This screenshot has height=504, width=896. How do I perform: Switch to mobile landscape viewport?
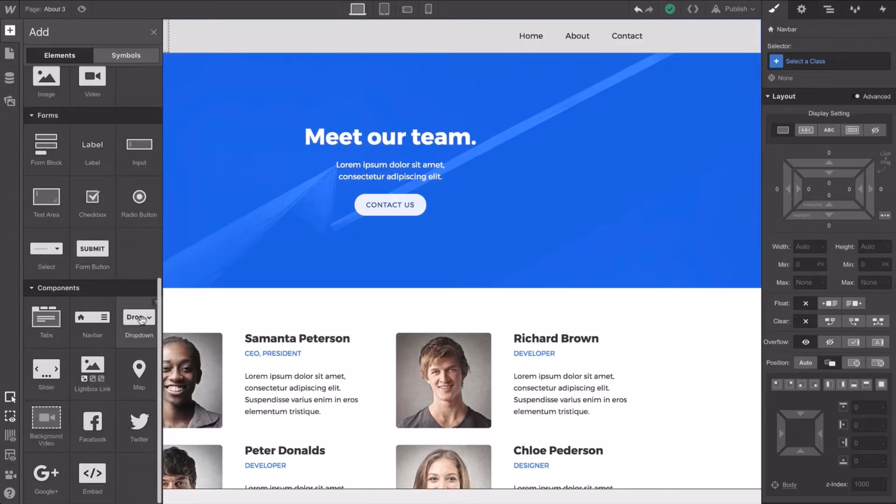[x=407, y=9]
